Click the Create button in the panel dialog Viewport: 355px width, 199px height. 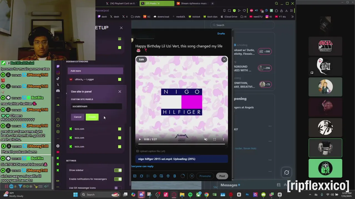tap(92, 117)
